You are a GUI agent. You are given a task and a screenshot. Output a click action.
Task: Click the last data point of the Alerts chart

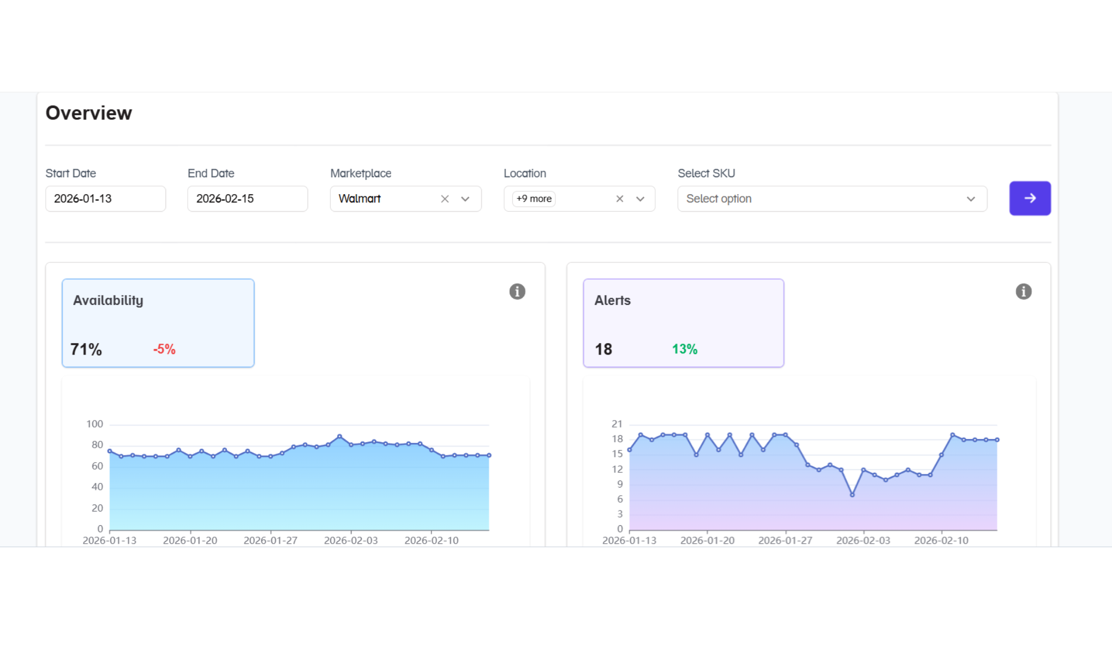click(997, 440)
